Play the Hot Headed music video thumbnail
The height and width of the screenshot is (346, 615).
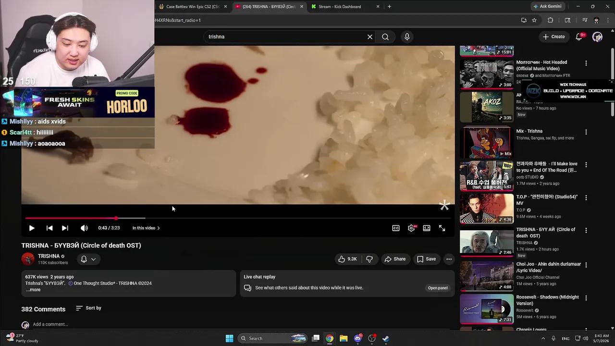487,74
